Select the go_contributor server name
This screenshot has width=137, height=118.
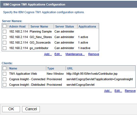39,48
